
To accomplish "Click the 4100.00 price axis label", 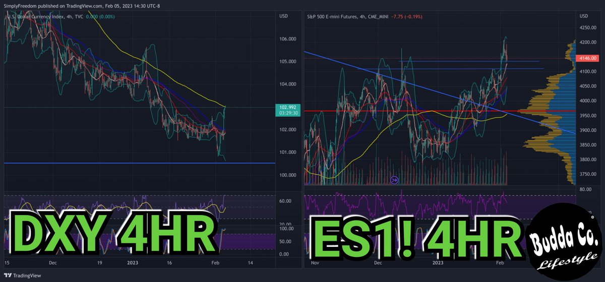I will tap(587, 72).
